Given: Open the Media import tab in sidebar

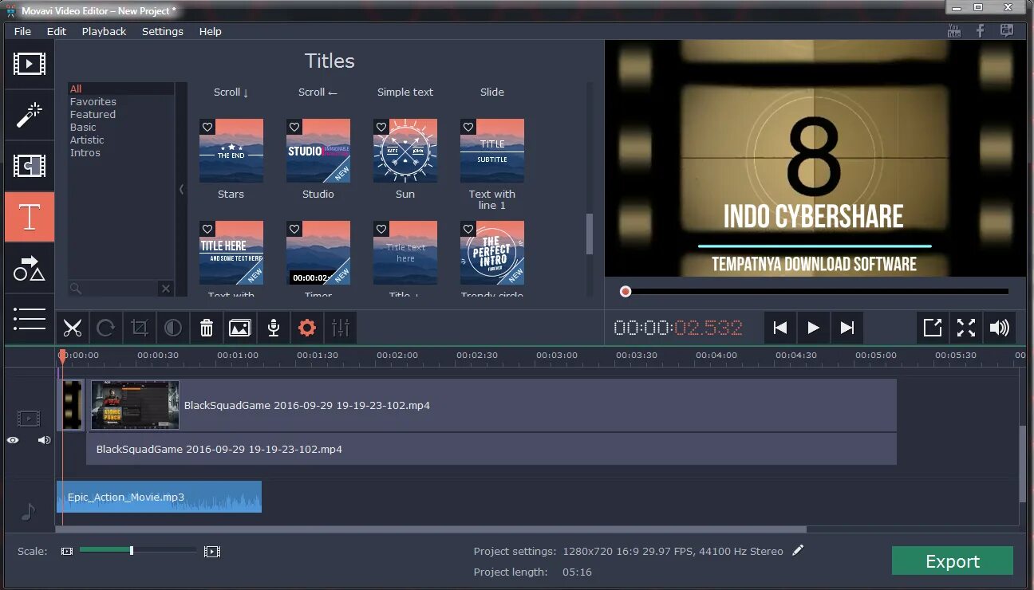Looking at the screenshot, I should (30, 64).
